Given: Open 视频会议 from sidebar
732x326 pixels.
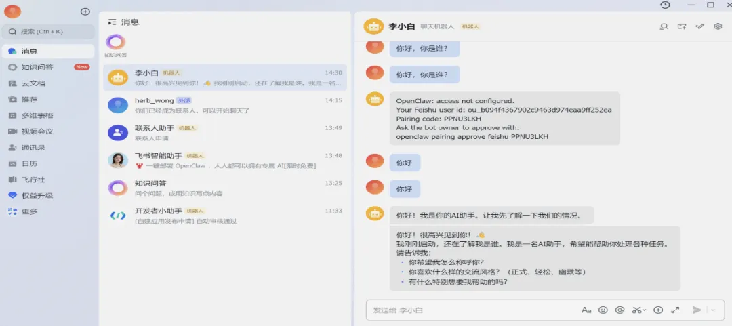Looking at the screenshot, I should tap(48, 131).
